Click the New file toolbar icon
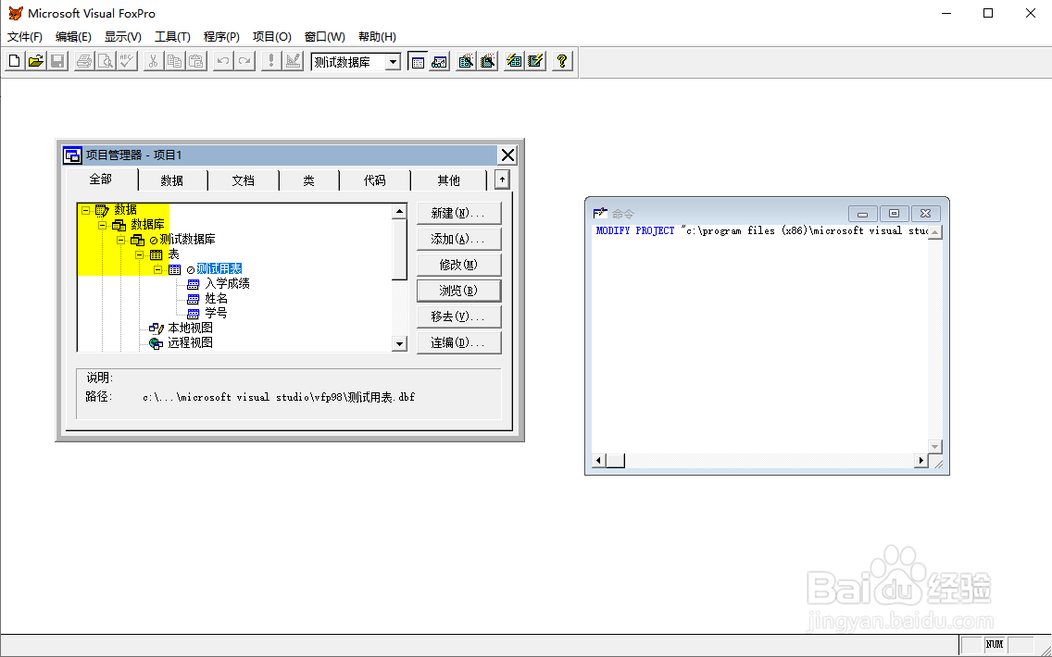The width and height of the screenshot is (1052, 657). 14,61
